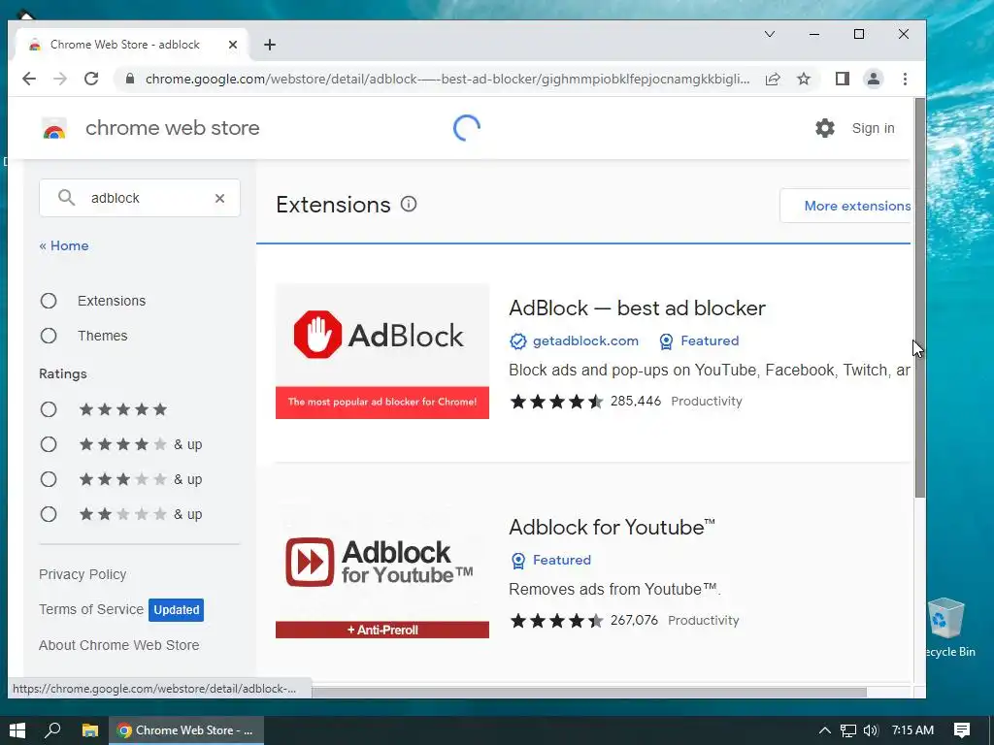Open About Chrome Web Store
The height and width of the screenshot is (745, 994).
(119, 645)
